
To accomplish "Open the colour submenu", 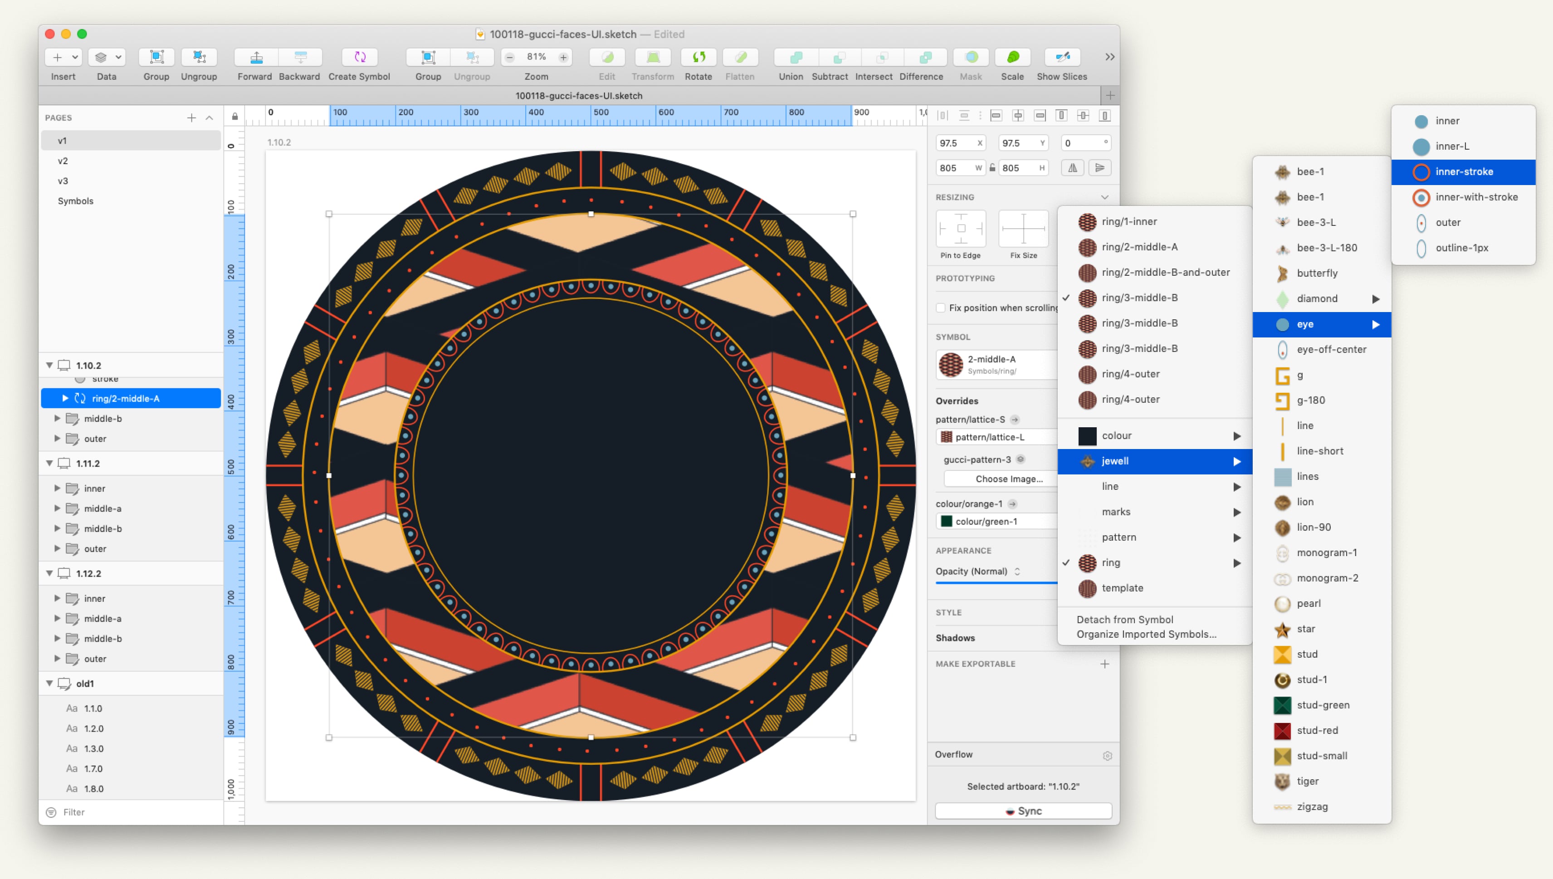I will coord(1155,436).
